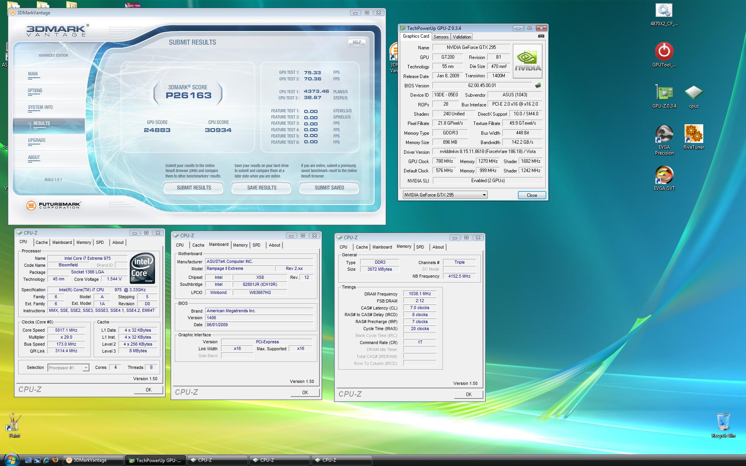This screenshot has height=466, width=746.
Task: Open the Paint desktop shortcut
Action: point(14,425)
